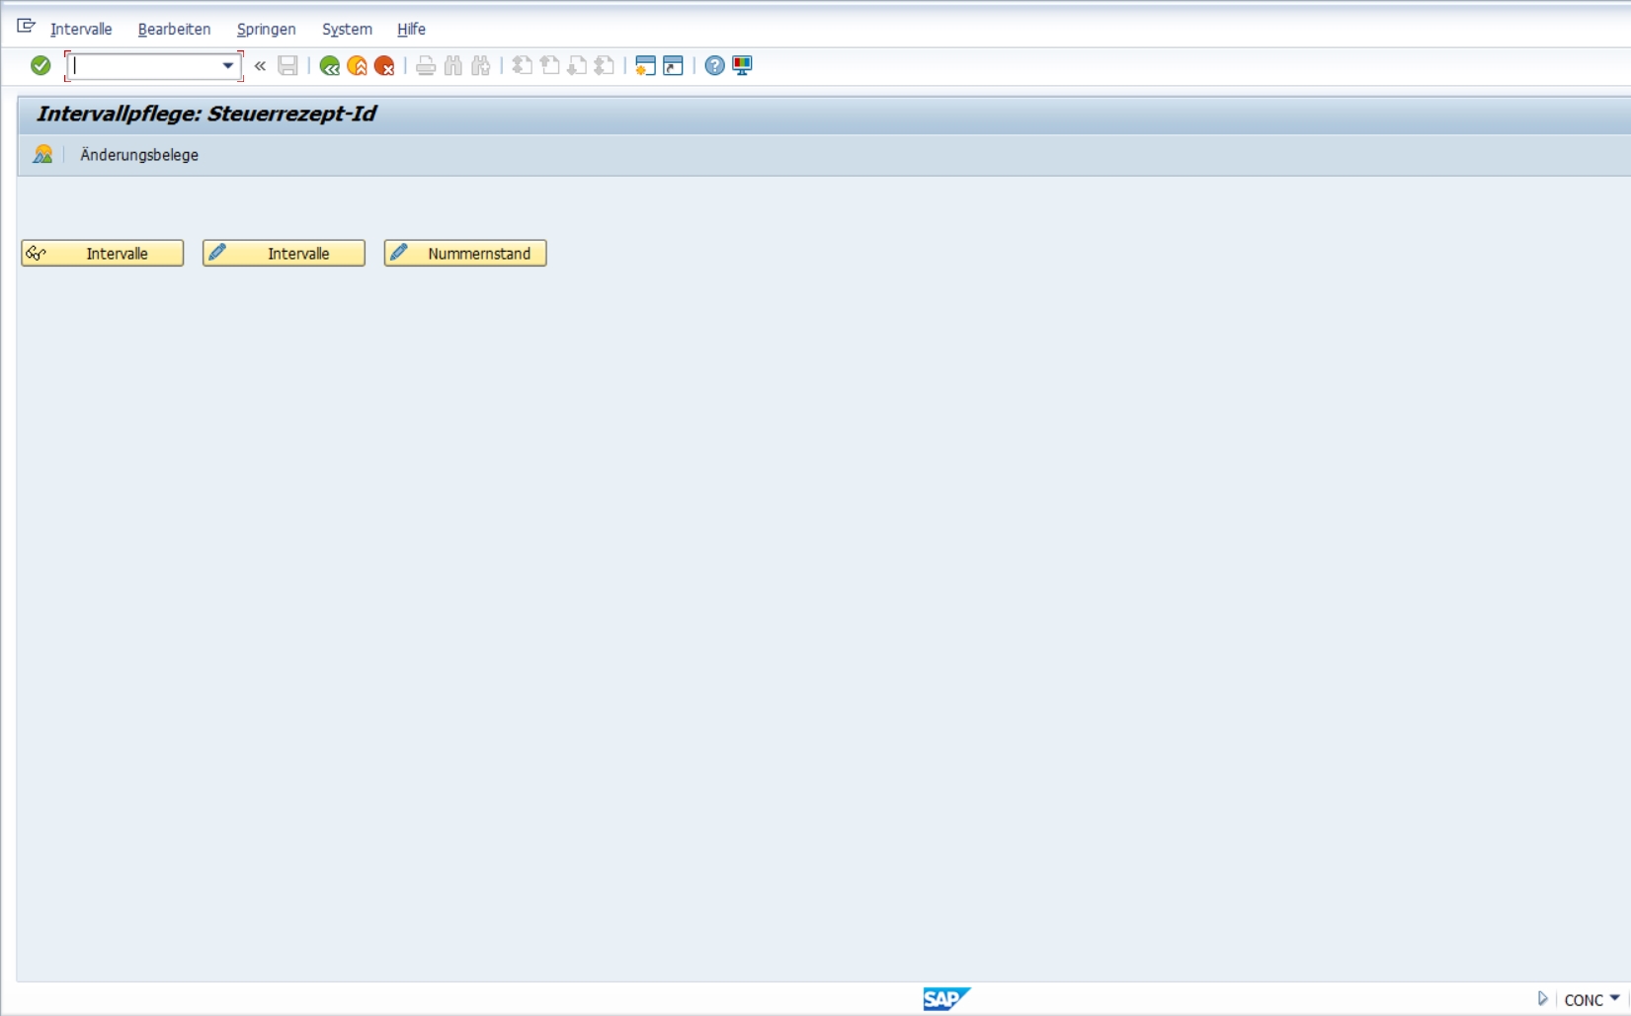Viewport: 1631px width, 1016px height.
Task: Click the First Page icon
Action: point(523,66)
